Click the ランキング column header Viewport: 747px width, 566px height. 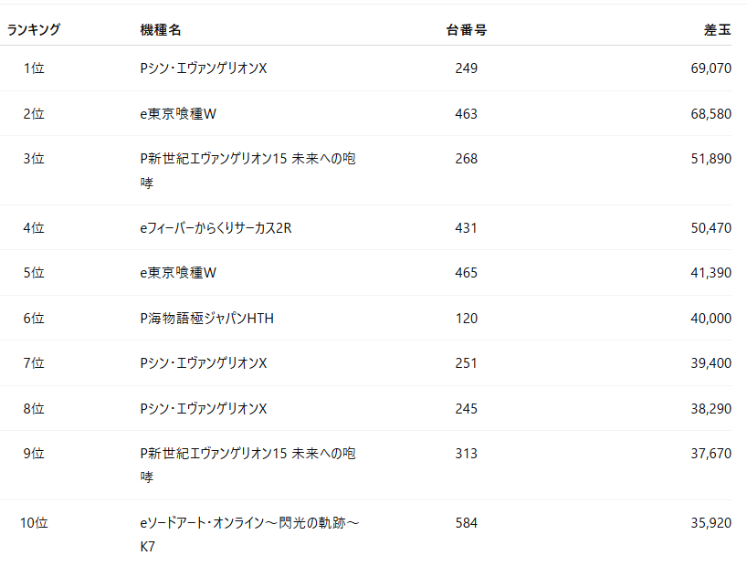tap(34, 29)
